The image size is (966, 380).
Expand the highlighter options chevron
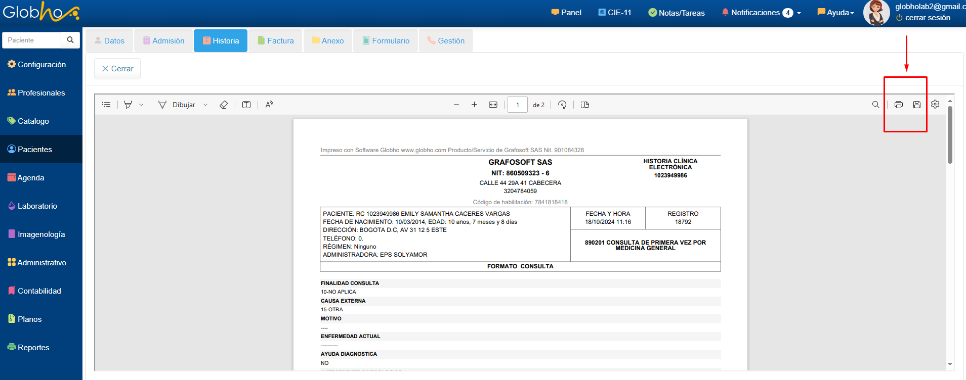click(141, 105)
